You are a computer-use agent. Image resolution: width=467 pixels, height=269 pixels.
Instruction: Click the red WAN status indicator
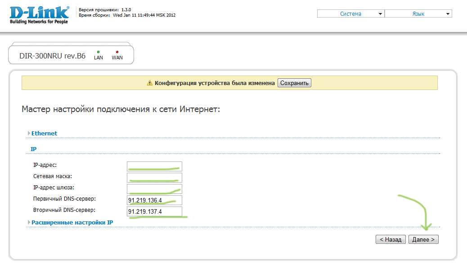[117, 52]
